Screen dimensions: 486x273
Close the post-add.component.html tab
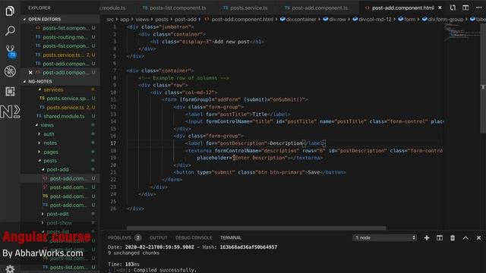pyautogui.click(x=440, y=8)
